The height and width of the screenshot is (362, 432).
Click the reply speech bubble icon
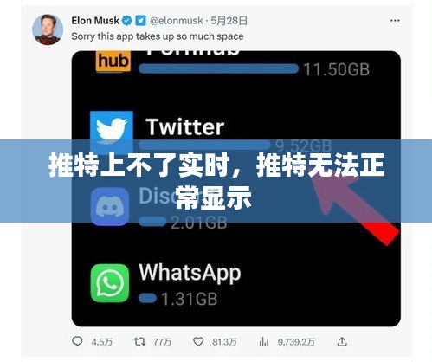click(x=77, y=341)
